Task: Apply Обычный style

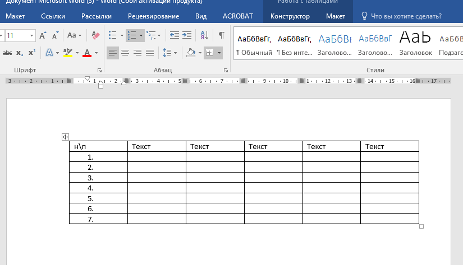Action: (254, 44)
